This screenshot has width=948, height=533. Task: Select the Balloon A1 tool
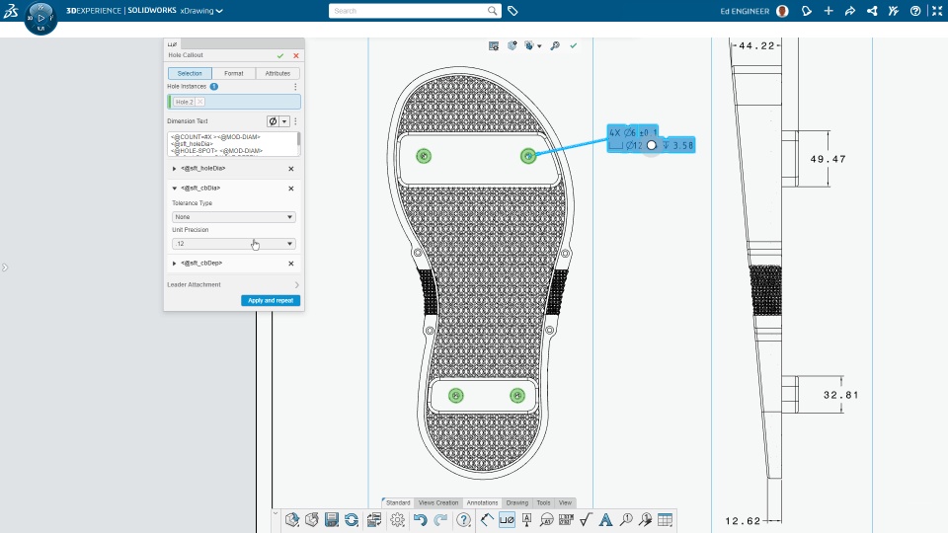(546, 520)
